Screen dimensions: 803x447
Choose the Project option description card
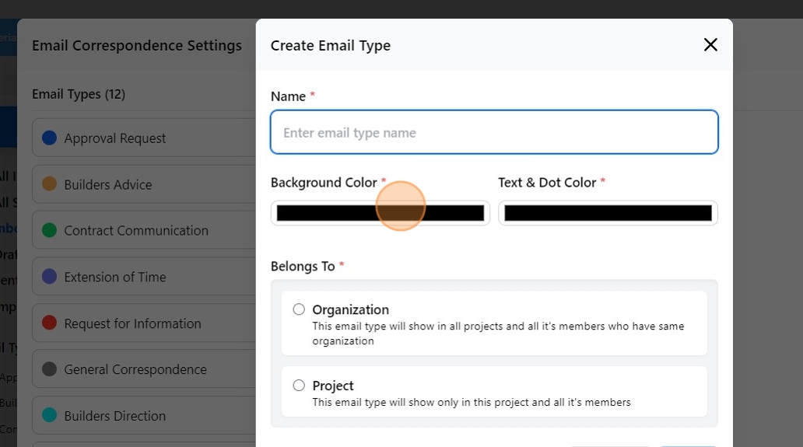click(494, 392)
